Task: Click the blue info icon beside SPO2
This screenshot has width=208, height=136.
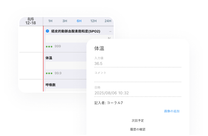Action: 47,31
